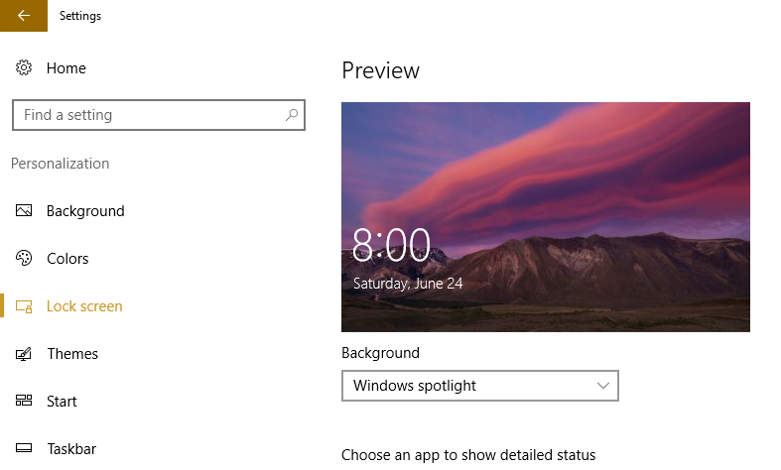Image resolution: width=781 pixels, height=470 pixels.
Task: Click the 'Choose an app to show detailed status' text
Action: coord(468,454)
